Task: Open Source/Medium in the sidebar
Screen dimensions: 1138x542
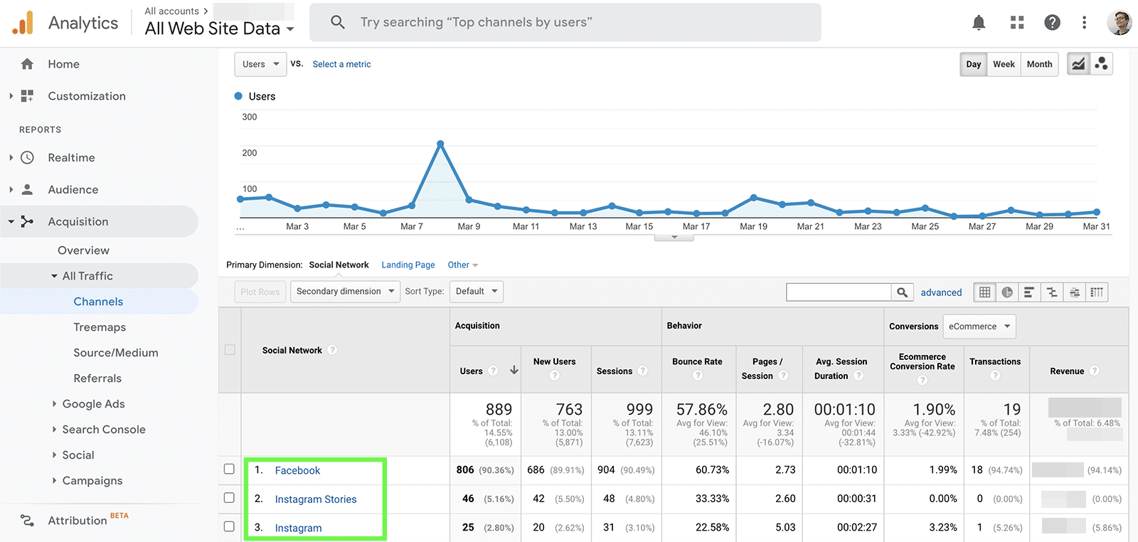Action: (x=116, y=353)
